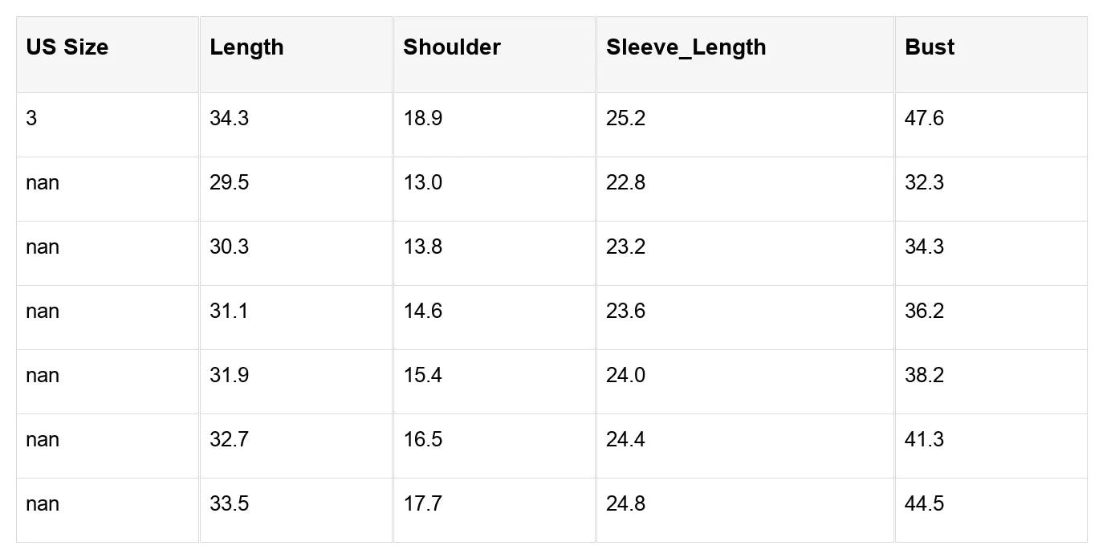Select the Length cell showing 32.7
Image resolution: width=1103 pixels, height=558 pixels.
pyautogui.click(x=230, y=440)
